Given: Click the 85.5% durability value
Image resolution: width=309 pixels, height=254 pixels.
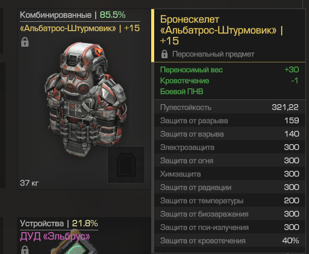Looking at the screenshot, I should tap(113, 15).
